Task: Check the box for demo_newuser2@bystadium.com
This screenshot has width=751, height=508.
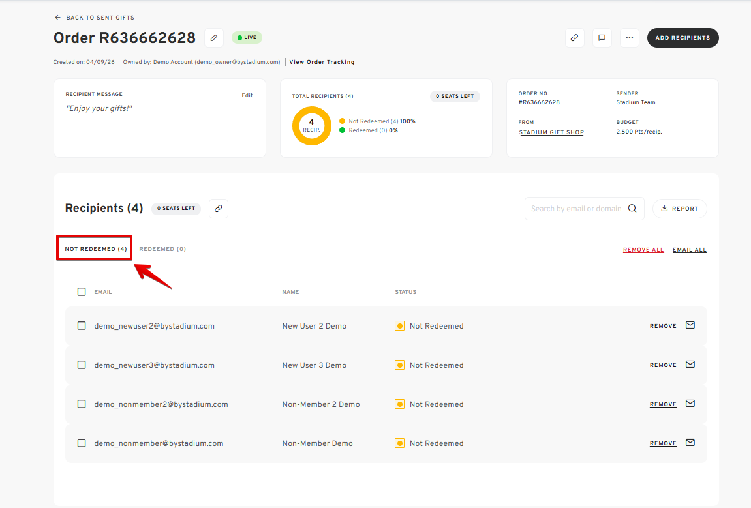Action: tap(82, 325)
